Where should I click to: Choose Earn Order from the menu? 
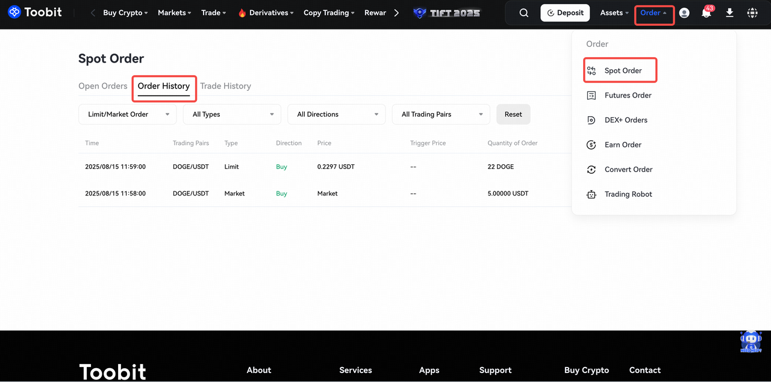click(x=623, y=145)
